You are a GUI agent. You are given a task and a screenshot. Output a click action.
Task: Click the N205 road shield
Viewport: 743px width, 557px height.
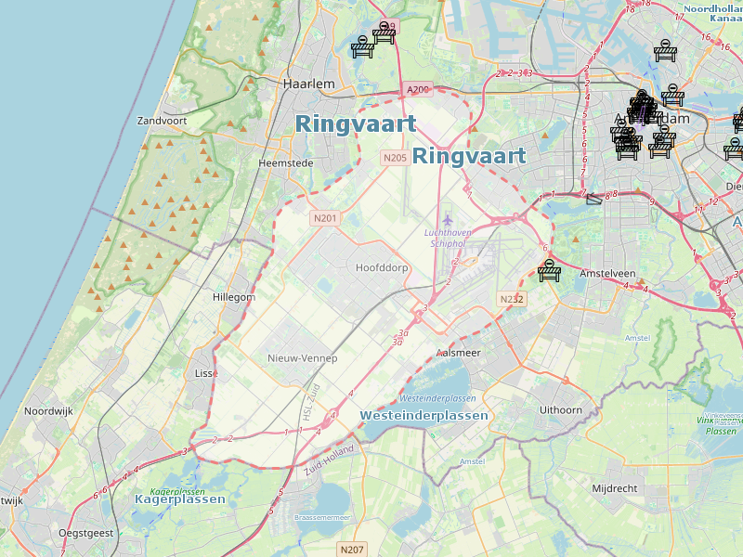click(395, 158)
